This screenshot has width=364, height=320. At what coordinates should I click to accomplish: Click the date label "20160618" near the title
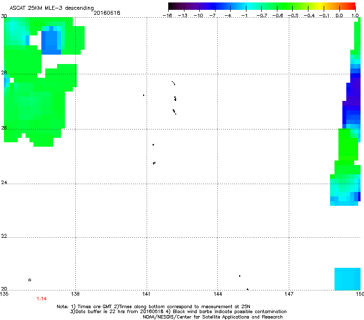click(x=107, y=13)
